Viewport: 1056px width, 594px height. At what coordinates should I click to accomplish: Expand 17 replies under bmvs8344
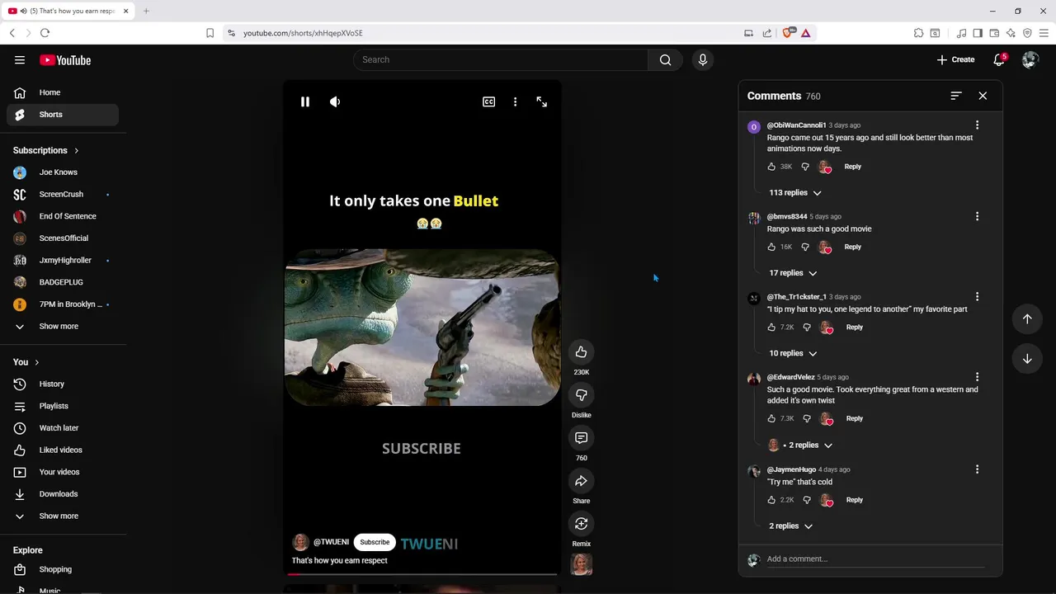[793, 273]
